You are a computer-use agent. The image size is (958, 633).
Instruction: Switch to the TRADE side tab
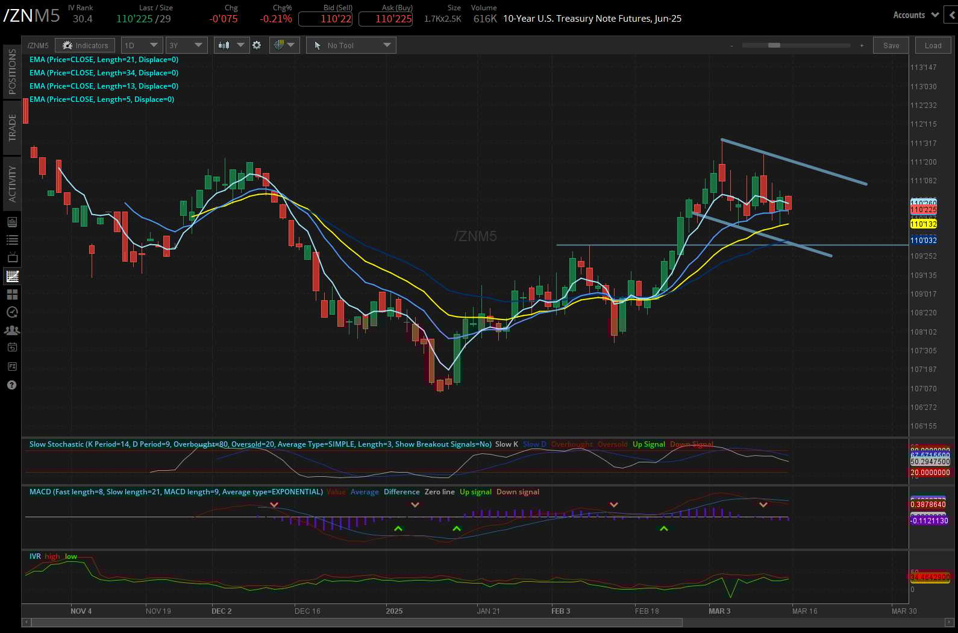[x=12, y=127]
